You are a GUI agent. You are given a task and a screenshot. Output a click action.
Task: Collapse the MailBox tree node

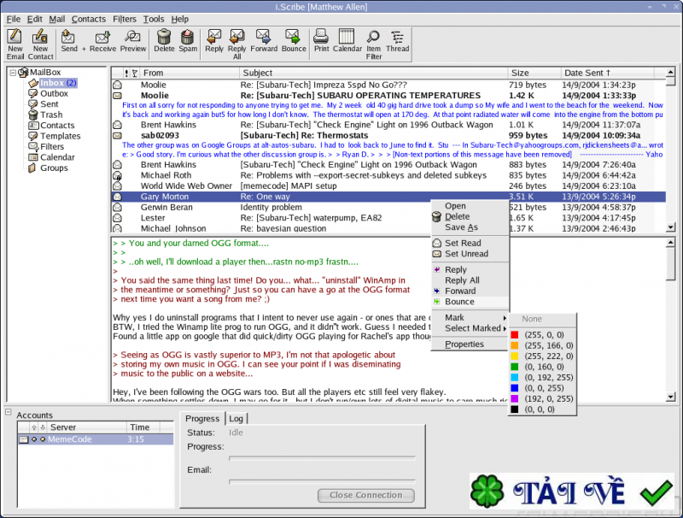pyautogui.click(x=14, y=73)
